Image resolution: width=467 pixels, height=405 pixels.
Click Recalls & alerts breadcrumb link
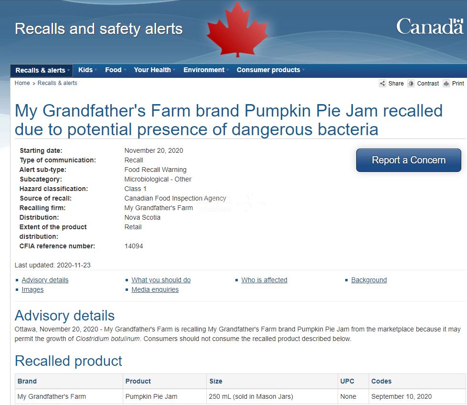57,83
